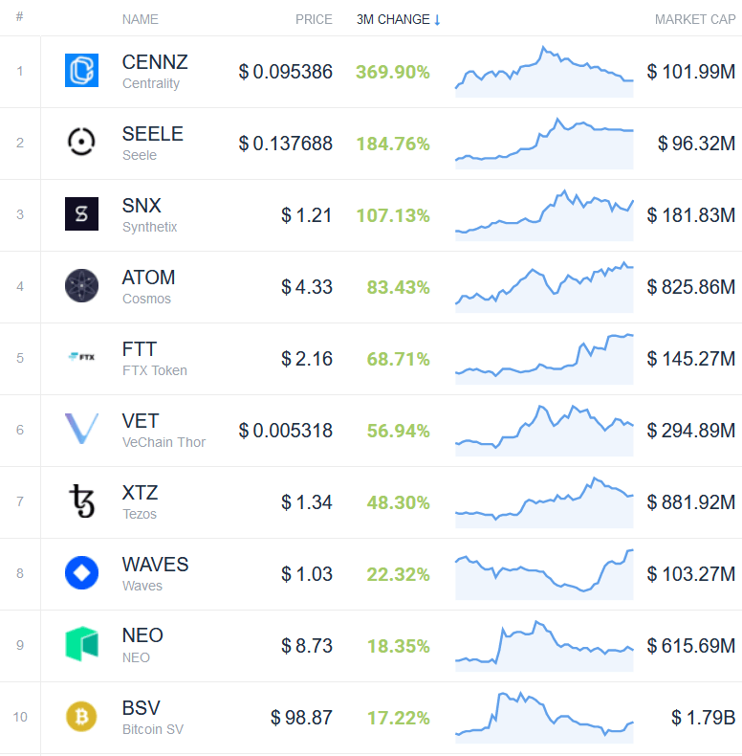Click the # rank column header
This screenshot has width=742, height=756.
pyautogui.click(x=20, y=17)
